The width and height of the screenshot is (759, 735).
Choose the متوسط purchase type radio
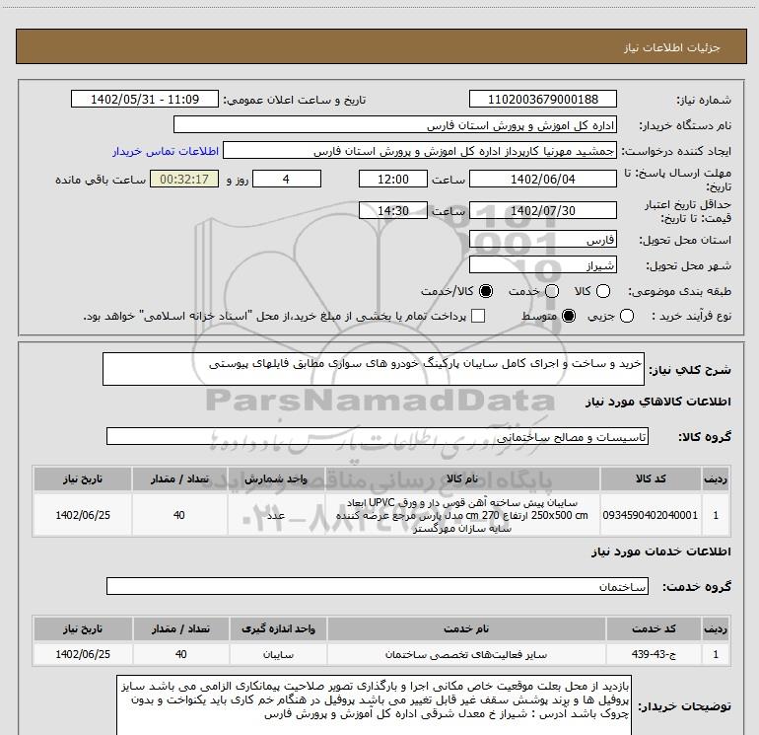(x=569, y=317)
